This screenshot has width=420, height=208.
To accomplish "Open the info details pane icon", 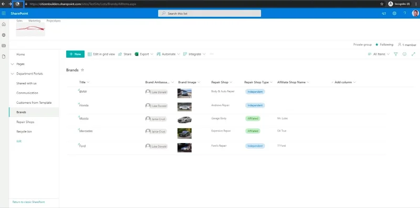I will 404,54.
